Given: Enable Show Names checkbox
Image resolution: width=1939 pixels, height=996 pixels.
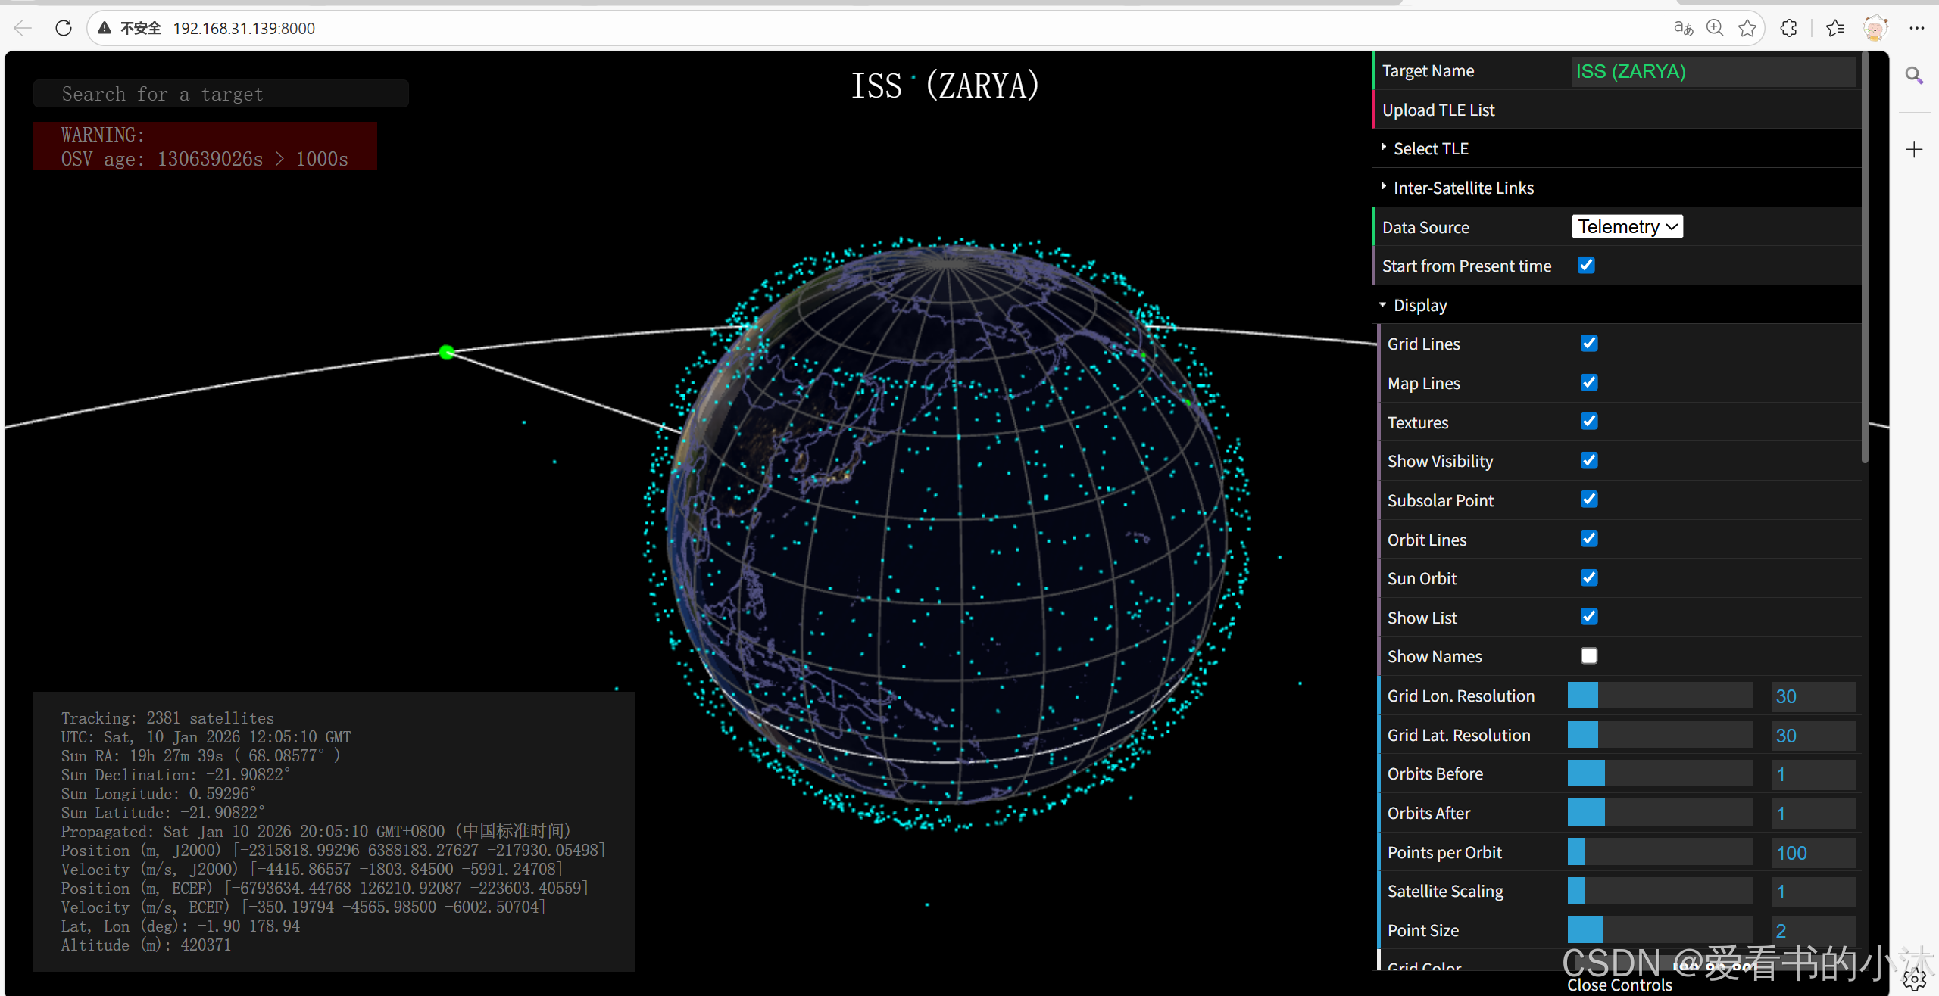Looking at the screenshot, I should [1589, 656].
